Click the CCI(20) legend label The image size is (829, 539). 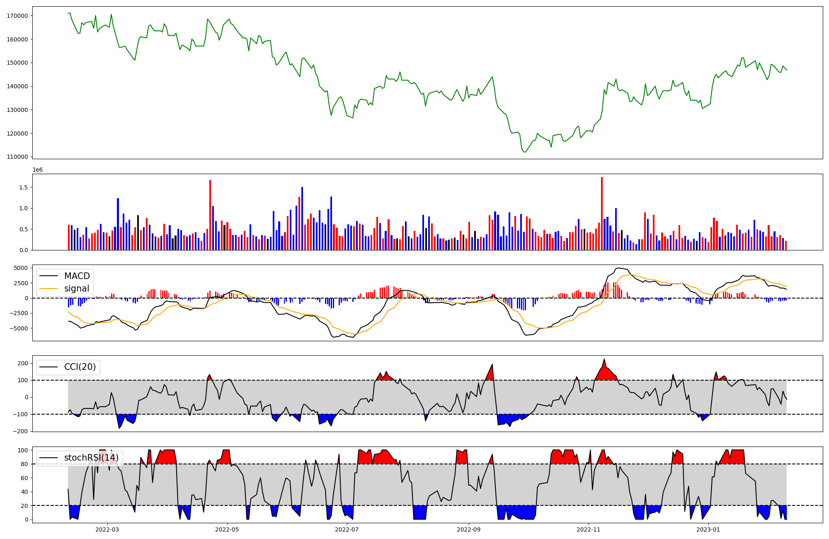pos(80,367)
